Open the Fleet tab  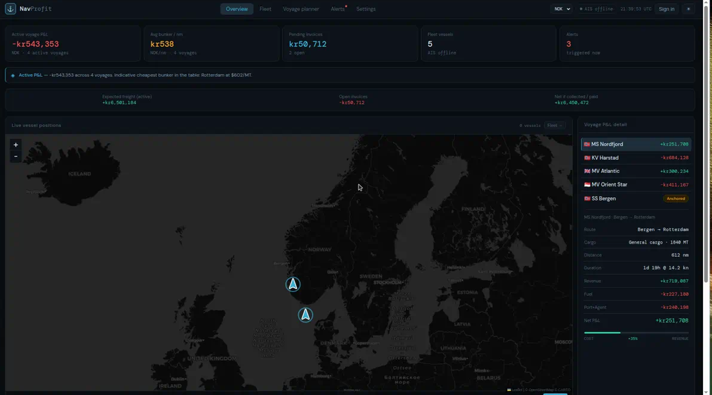265,9
